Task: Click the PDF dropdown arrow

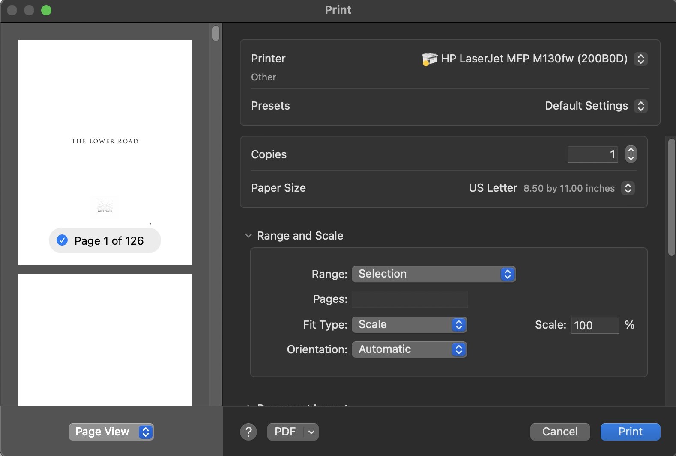Action: click(x=311, y=432)
